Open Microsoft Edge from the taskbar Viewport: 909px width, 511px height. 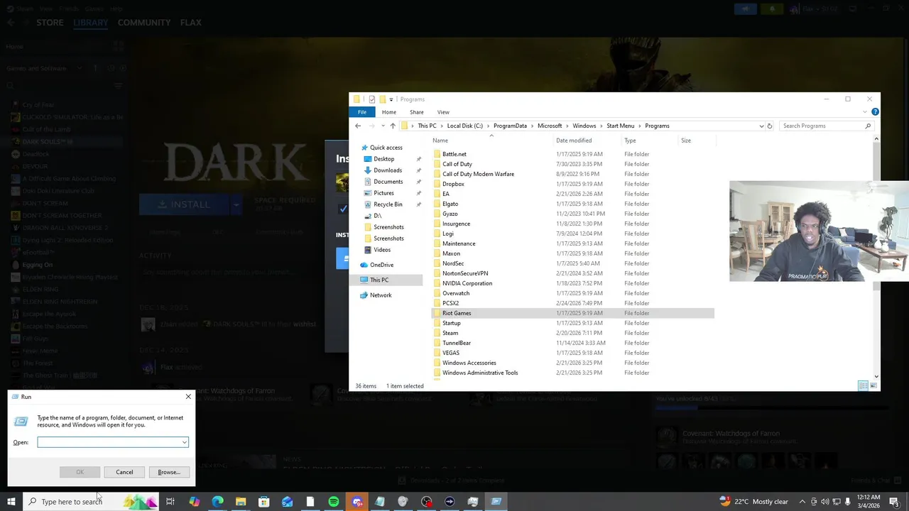pos(217,502)
